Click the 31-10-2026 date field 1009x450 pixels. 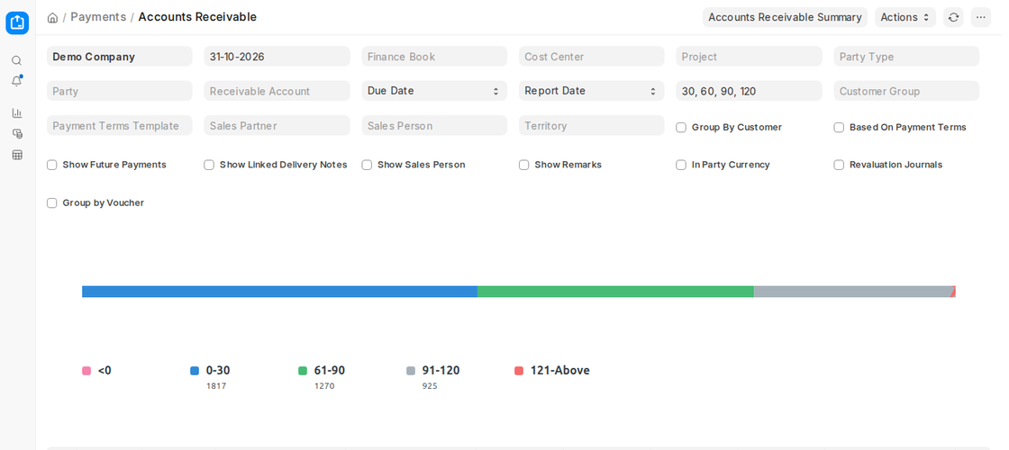pyautogui.click(x=277, y=56)
